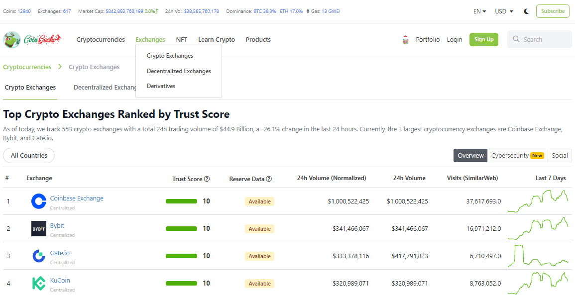The width and height of the screenshot is (575, 296).
Task: Sort by the Exchange column header
Action: coord(39,178)
